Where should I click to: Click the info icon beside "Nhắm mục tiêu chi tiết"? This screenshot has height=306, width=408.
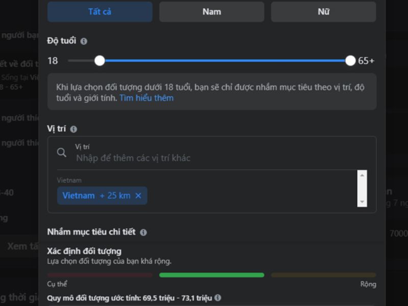click(143, 233)
